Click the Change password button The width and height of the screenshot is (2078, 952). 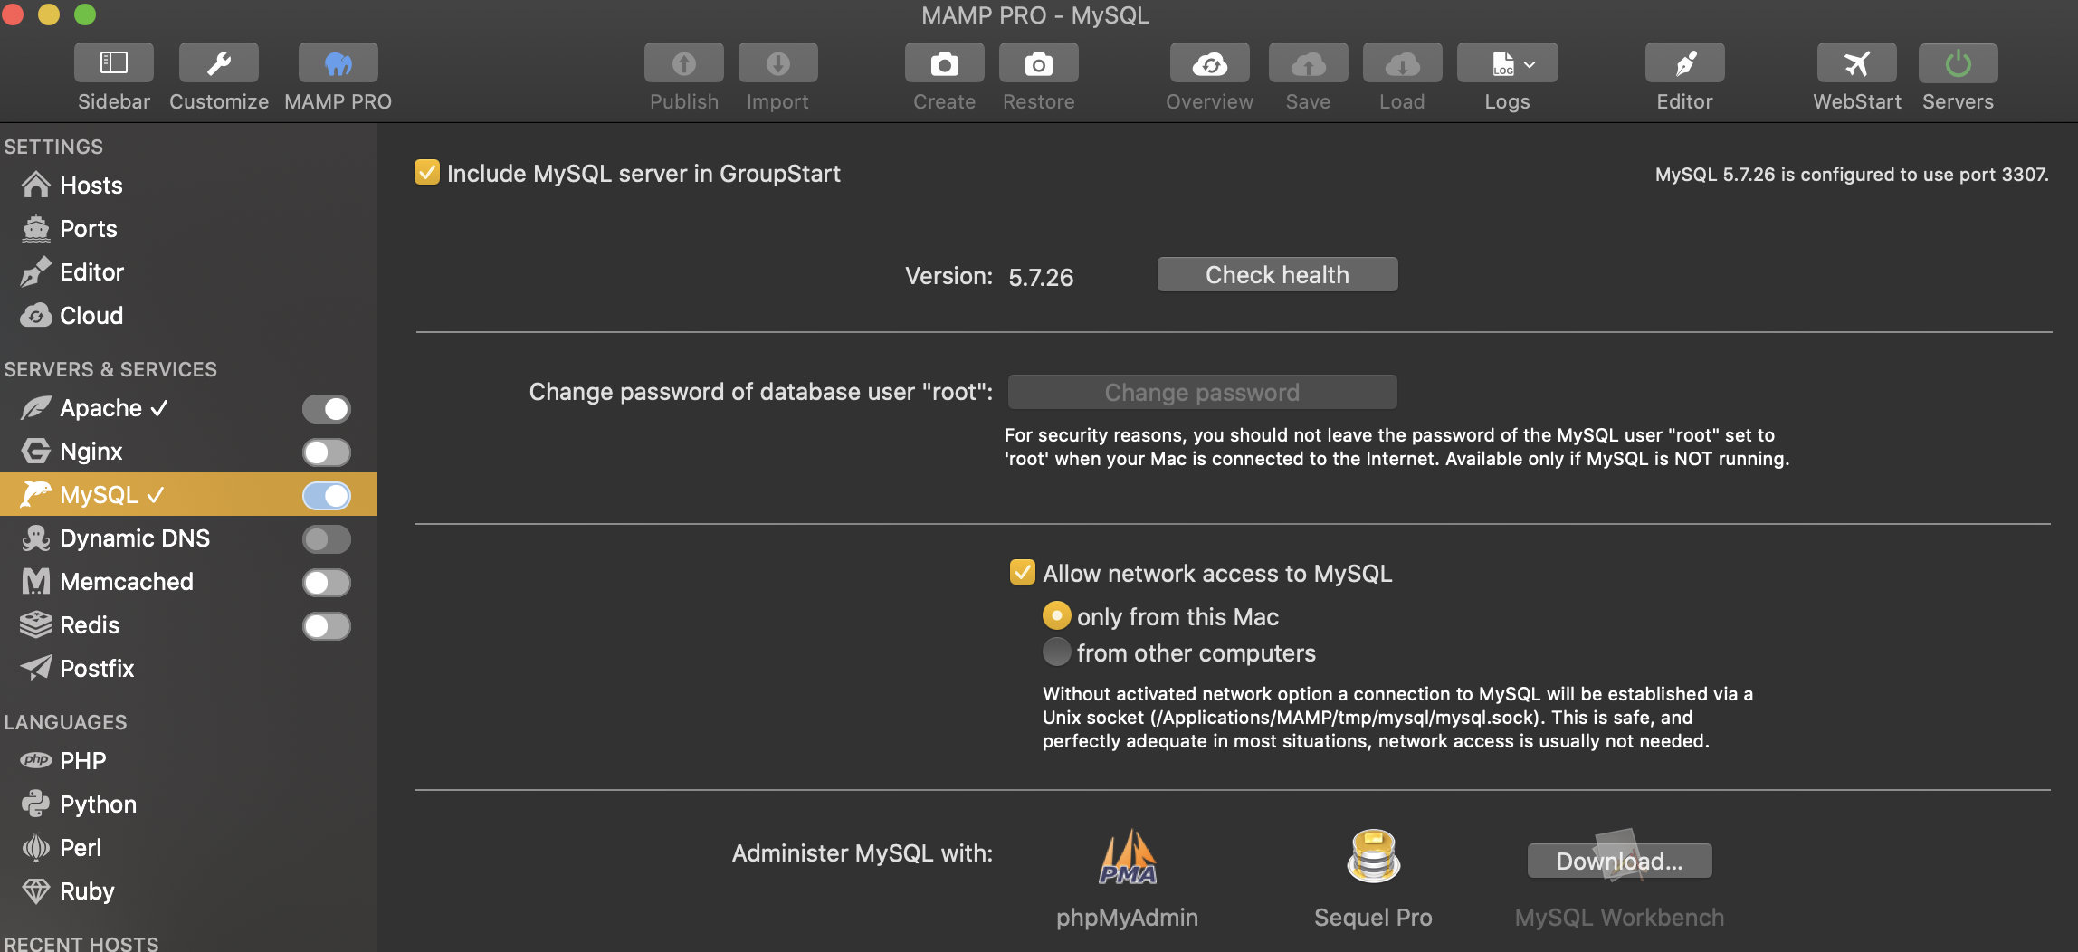(1202, 392)
